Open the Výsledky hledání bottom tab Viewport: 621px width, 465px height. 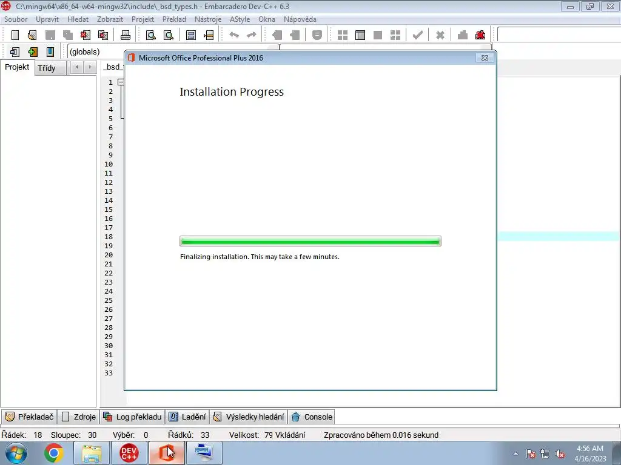tap(249, 417)
